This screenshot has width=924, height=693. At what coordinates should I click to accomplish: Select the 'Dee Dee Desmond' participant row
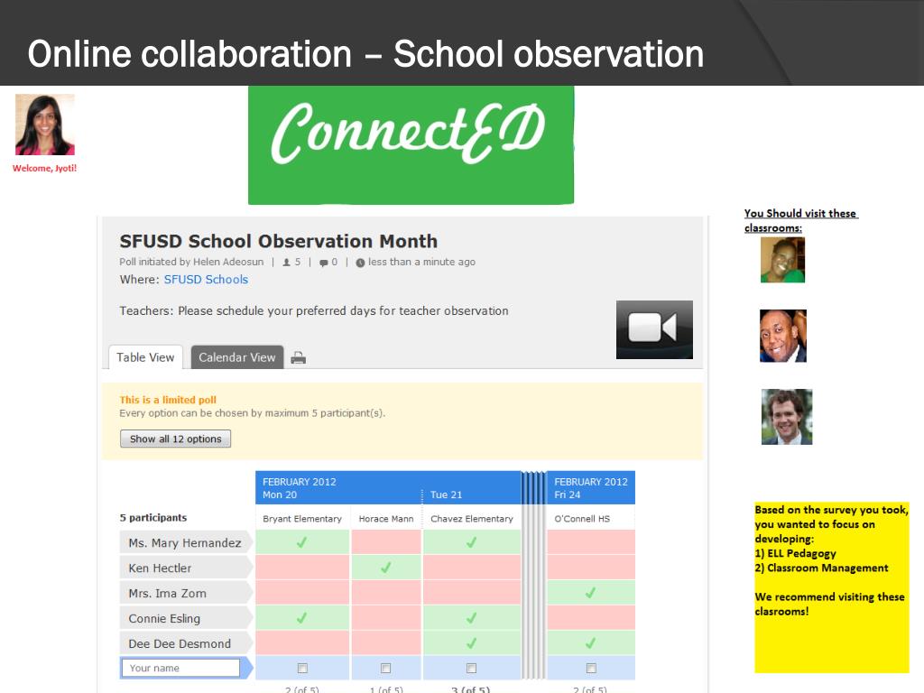[185, 643]
